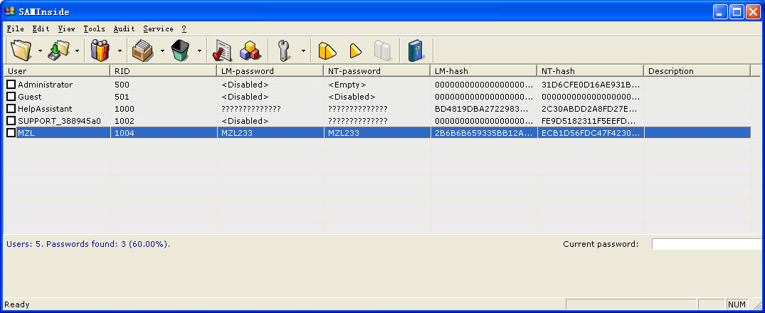Click the checklist with red checkmark icon
765x313 pixels.
[x=222, y=50]
